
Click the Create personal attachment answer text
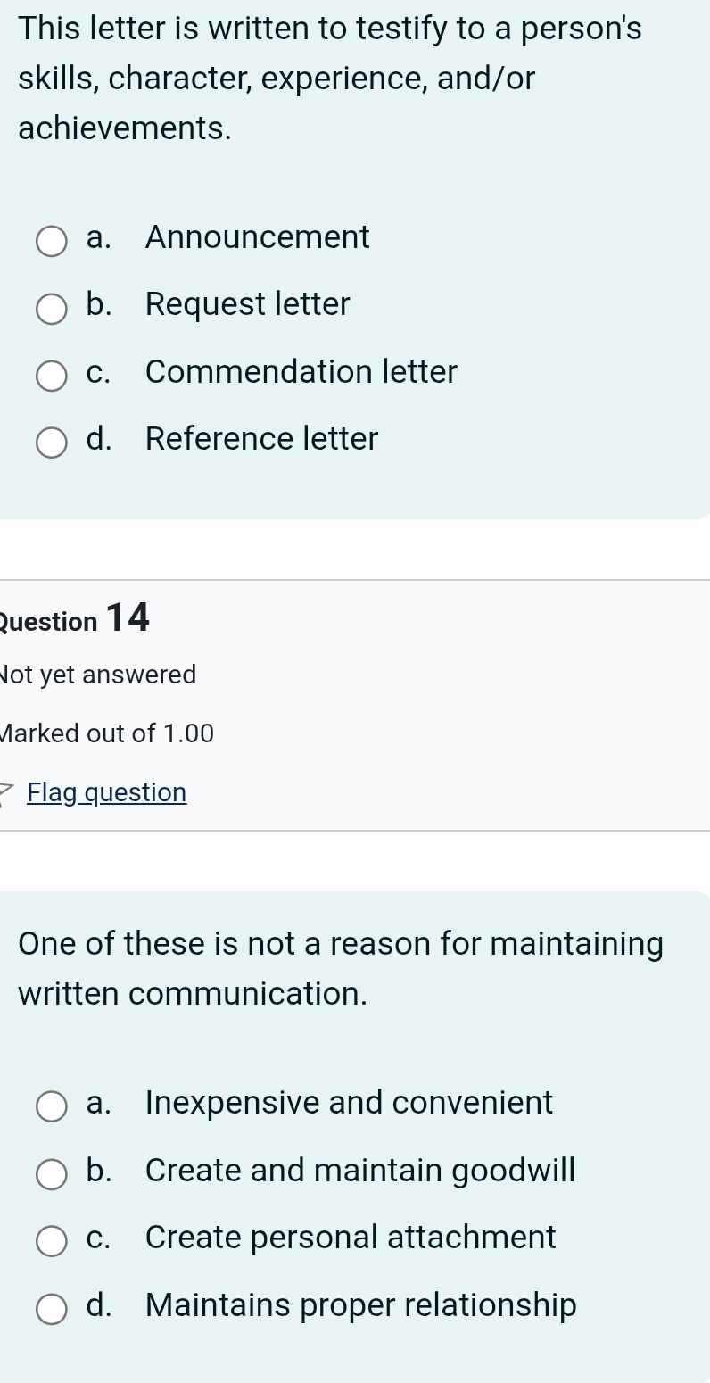pyautogui.click(x=351, y=1238)
